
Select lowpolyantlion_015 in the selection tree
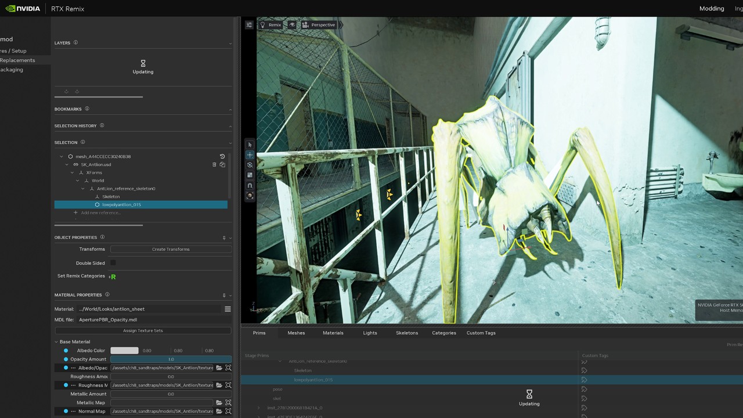(x=121, y=204)
